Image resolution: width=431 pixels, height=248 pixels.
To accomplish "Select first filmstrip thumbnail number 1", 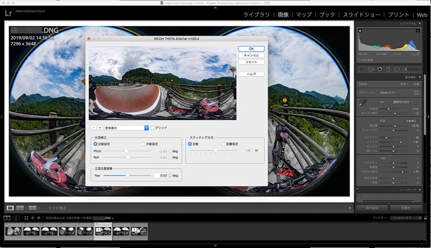I will (x=13, y=231).
